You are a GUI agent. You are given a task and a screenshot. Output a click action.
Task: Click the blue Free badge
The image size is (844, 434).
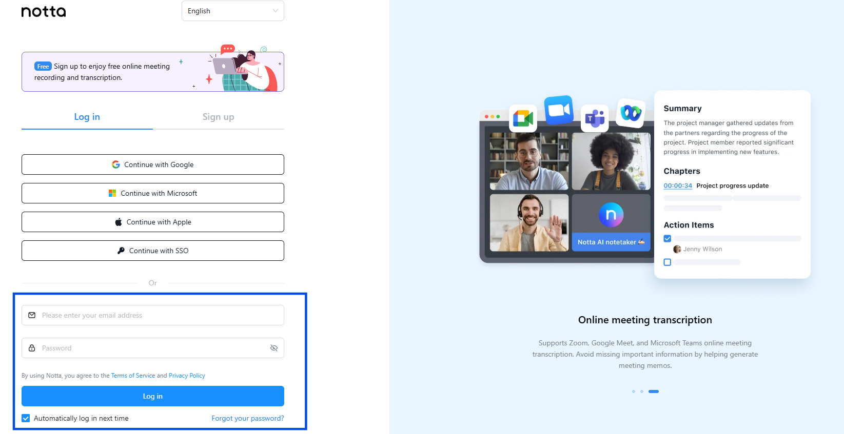coord(43,66)
